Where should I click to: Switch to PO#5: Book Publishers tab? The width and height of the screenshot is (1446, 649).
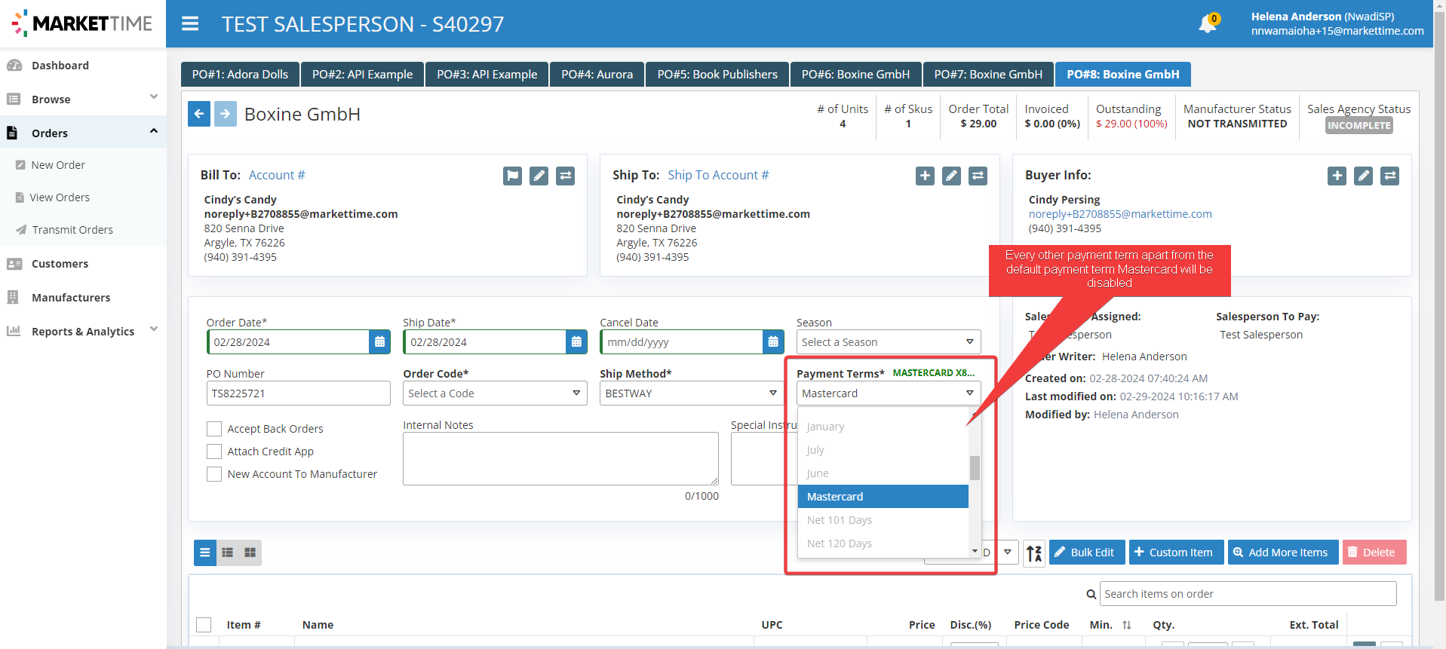coord(717,75)
